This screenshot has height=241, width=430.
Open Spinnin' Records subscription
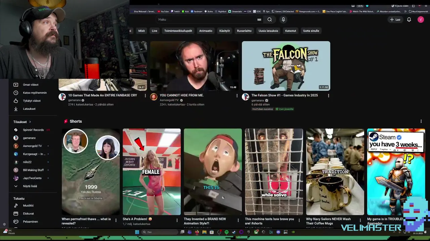[33, 130]
